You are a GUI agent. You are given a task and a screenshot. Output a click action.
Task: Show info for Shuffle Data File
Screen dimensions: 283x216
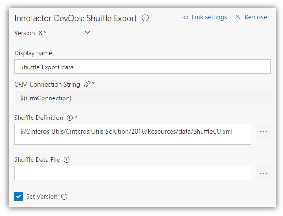(67, 159)
